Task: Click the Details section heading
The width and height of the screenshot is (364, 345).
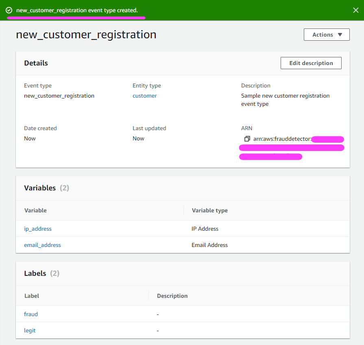Action: [x=36, y=63]
